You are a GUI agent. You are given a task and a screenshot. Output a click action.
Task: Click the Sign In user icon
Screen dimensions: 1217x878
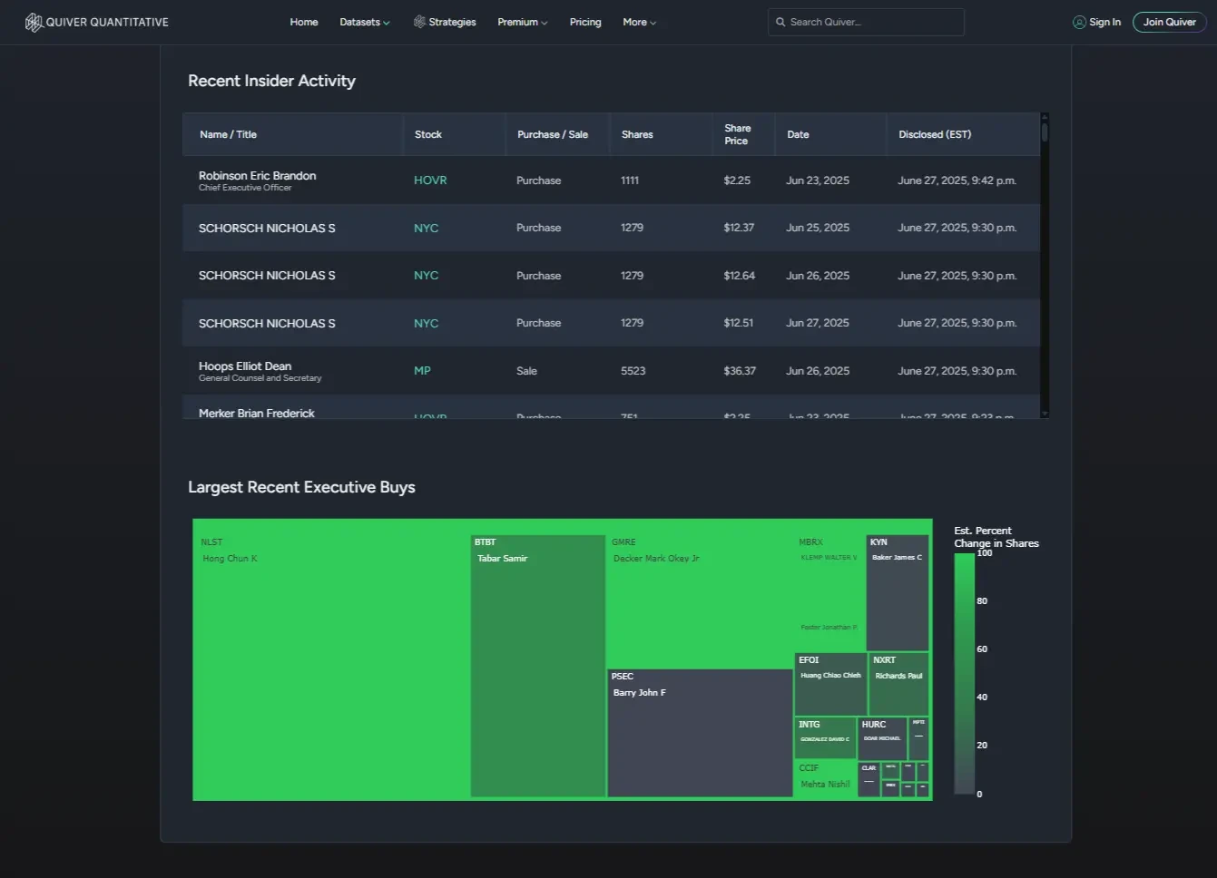tap(1079, 22)
